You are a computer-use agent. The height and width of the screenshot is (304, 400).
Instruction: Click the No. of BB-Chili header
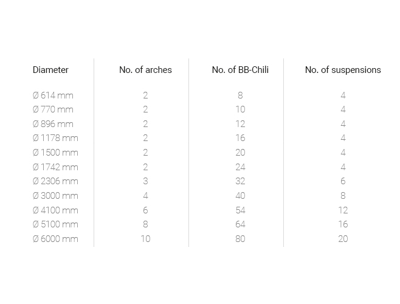pyautogui.click(x=240, y=70)
